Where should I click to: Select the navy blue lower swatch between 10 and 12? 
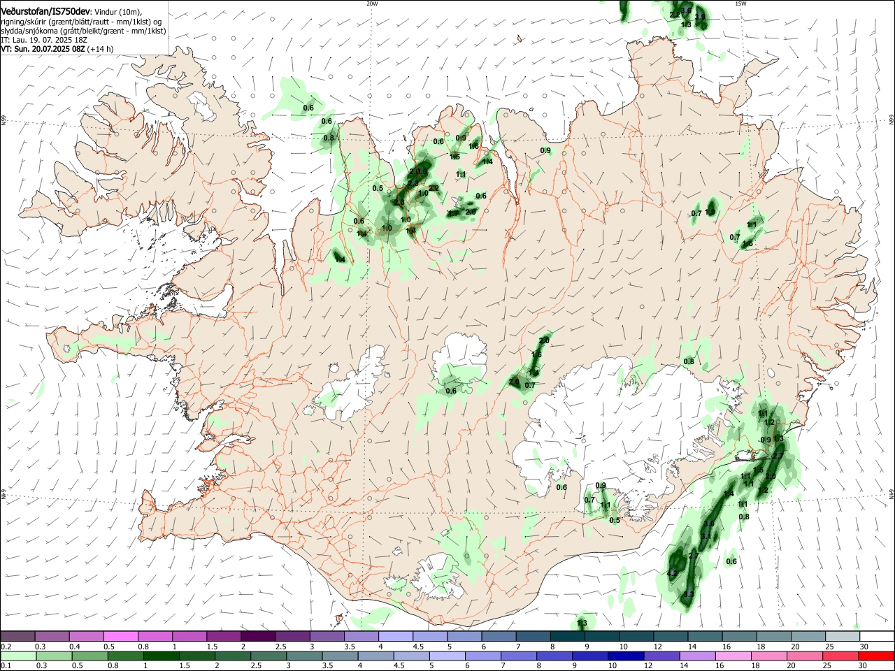coord(625,656)
